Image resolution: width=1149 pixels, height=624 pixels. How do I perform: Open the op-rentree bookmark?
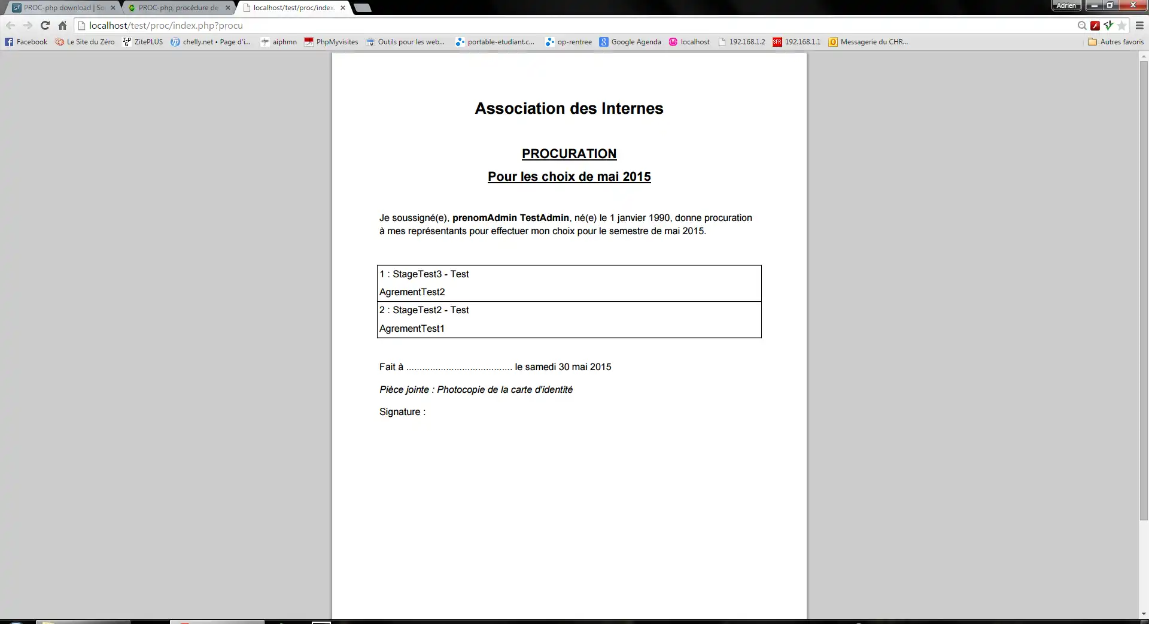pos(569,42)
